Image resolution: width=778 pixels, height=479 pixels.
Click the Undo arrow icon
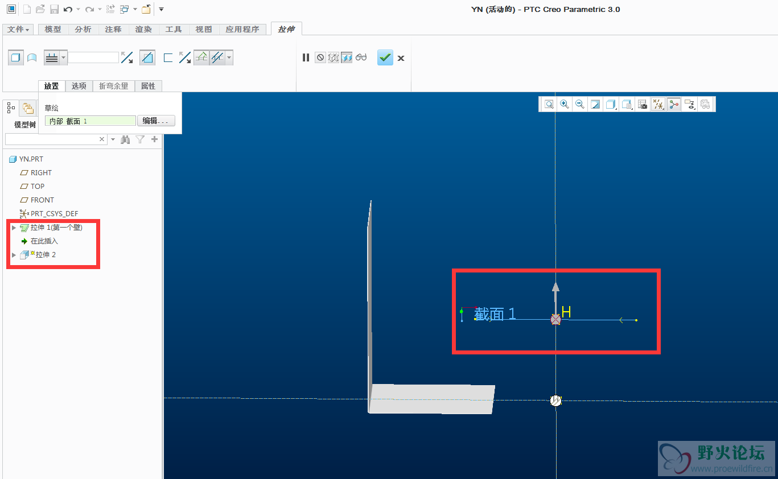pyautogui.click(x=68, y=9)
